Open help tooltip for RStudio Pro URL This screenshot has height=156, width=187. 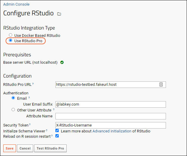33,84
